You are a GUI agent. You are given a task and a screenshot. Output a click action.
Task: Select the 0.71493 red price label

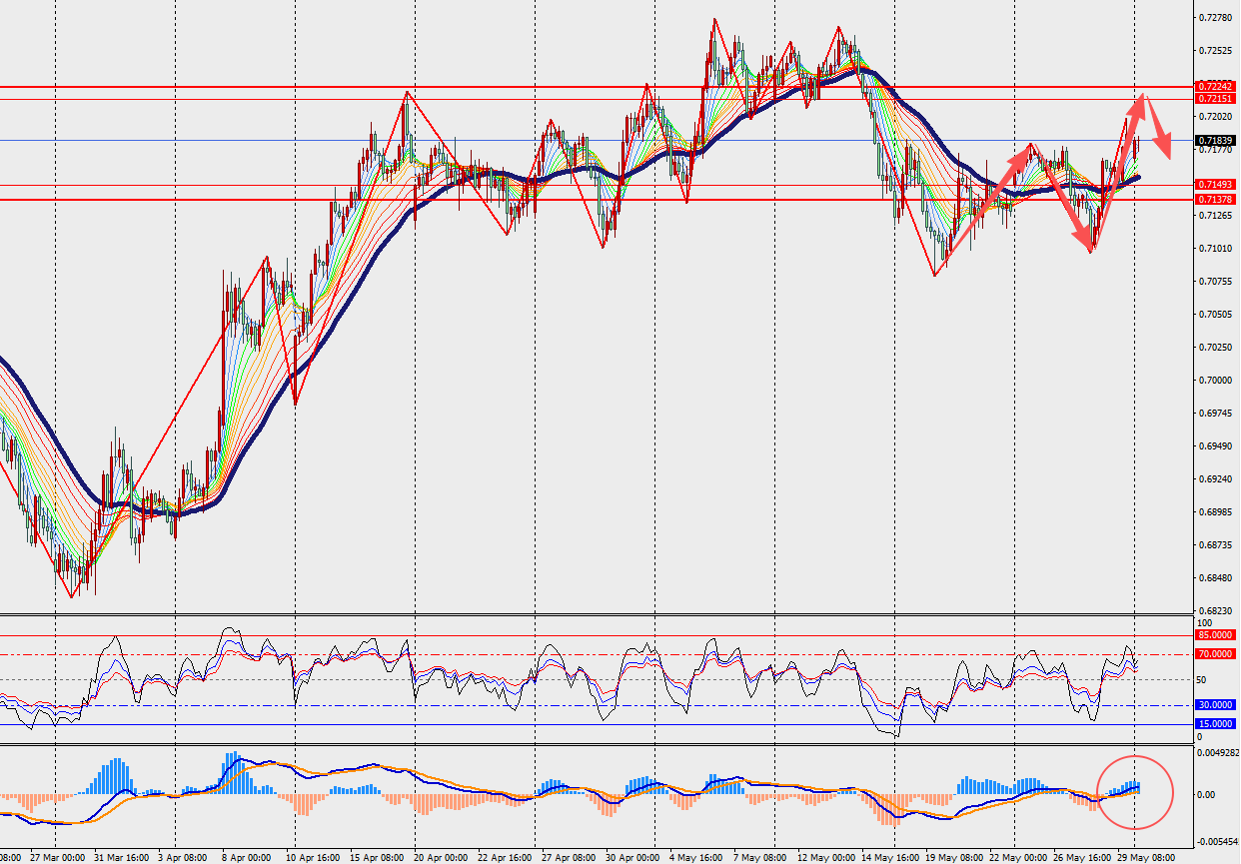[1215, 185]
